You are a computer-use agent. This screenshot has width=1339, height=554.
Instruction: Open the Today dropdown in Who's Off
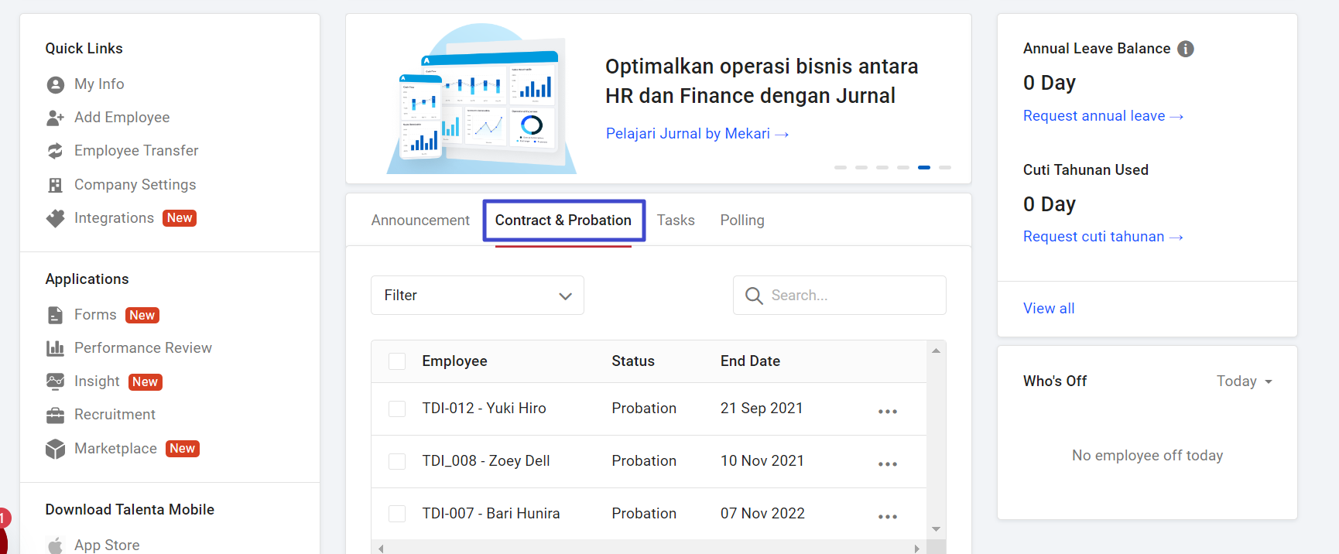1244,381
